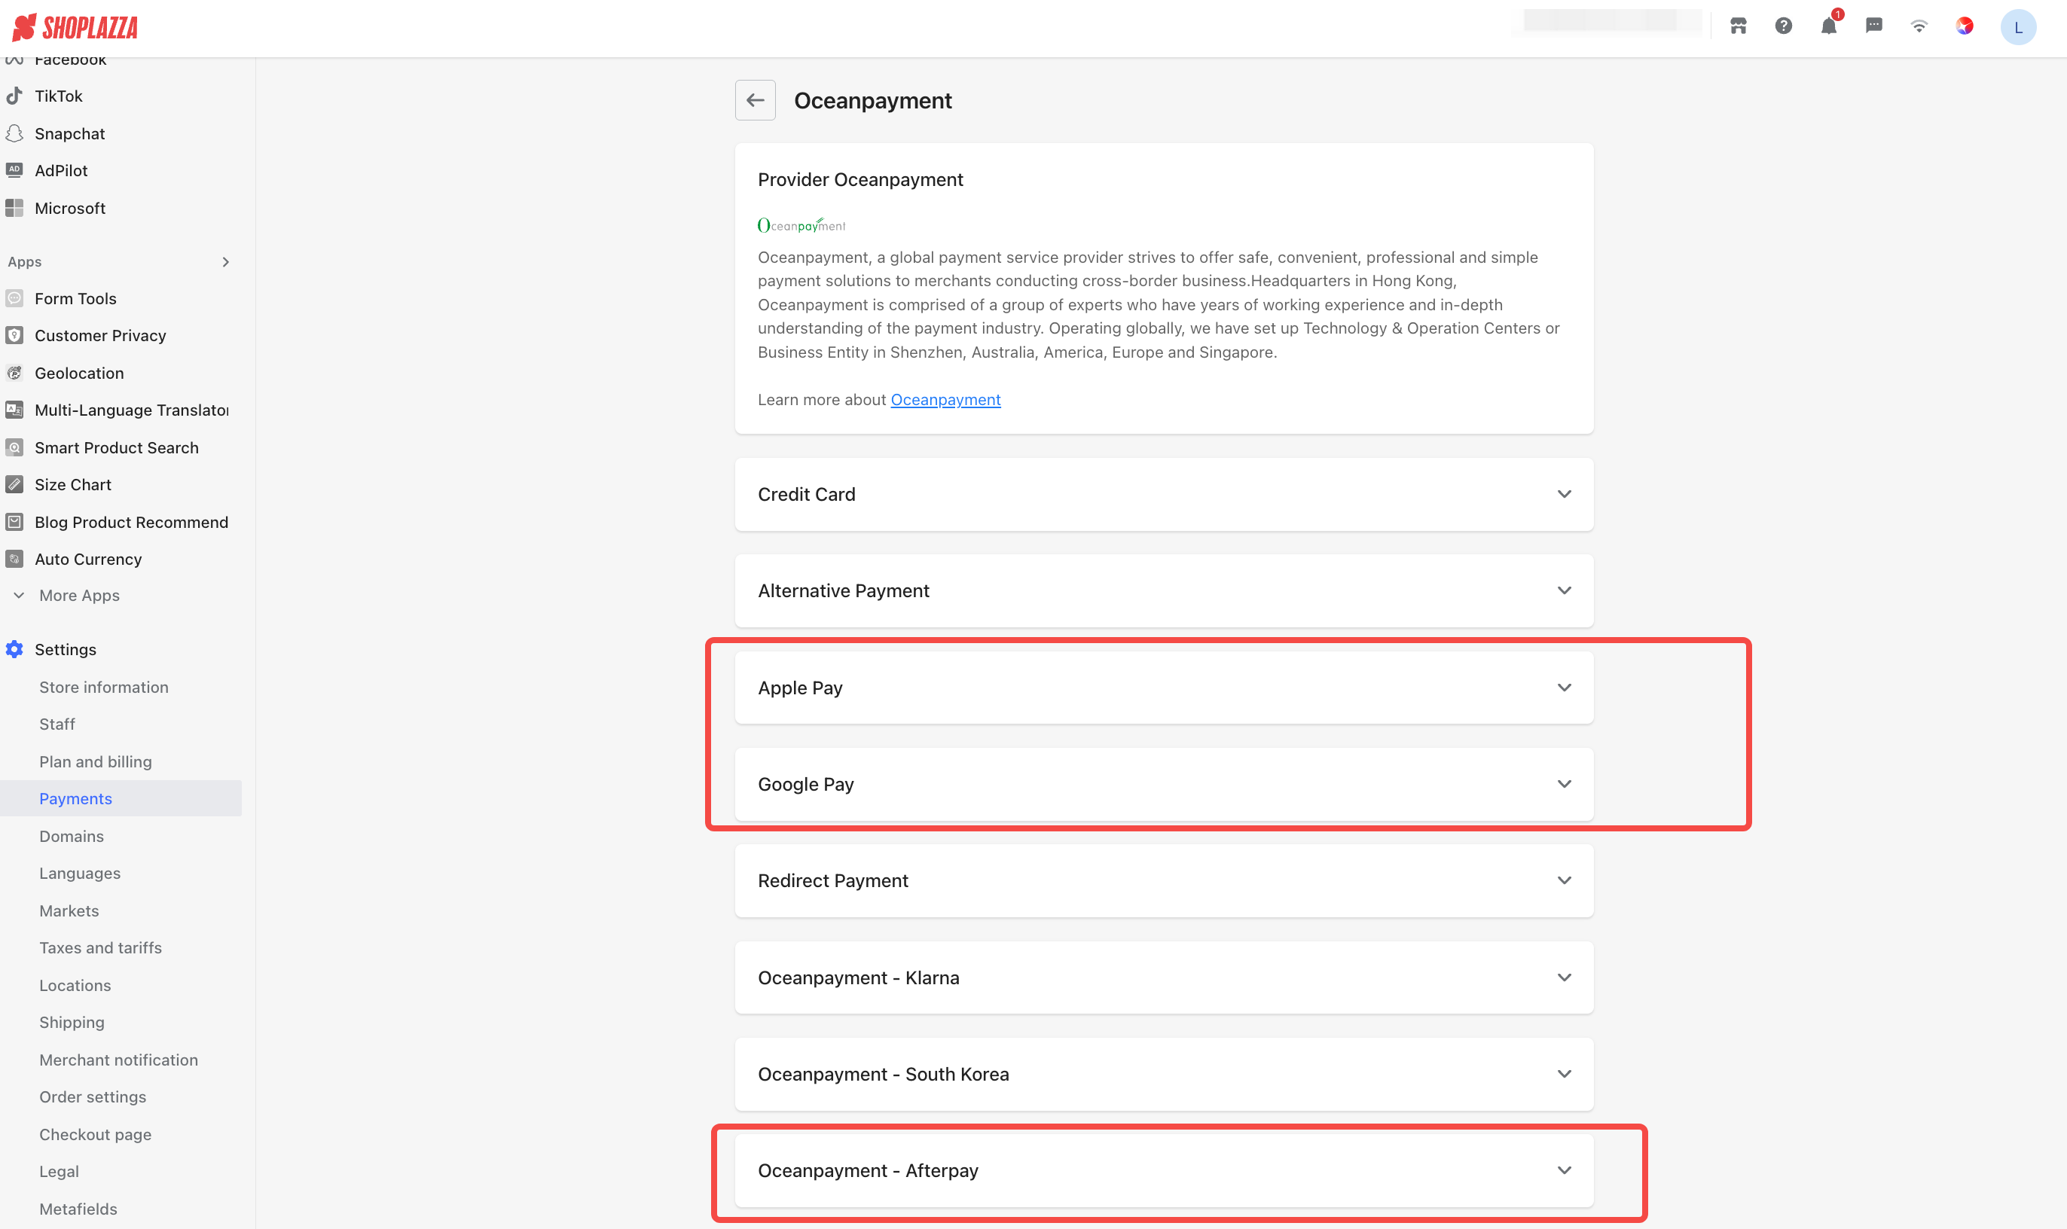
Task: Open Markets settings
Action: (x=69, y=911)
